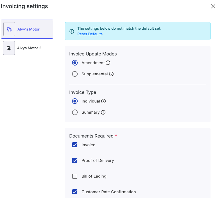Select the Alvy's Motor company tab
The image size is (215, 198).
(27, 29)
